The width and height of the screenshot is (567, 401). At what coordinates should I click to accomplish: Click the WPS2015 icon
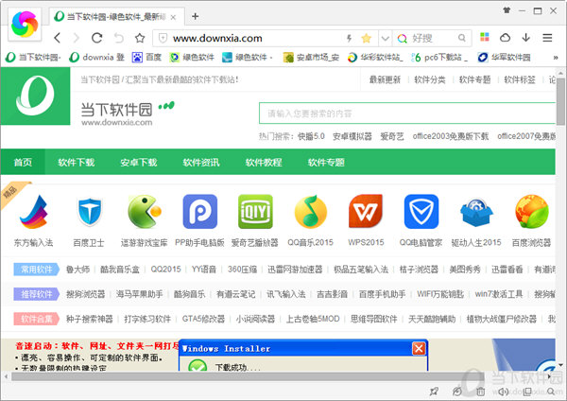click(366, 212)
